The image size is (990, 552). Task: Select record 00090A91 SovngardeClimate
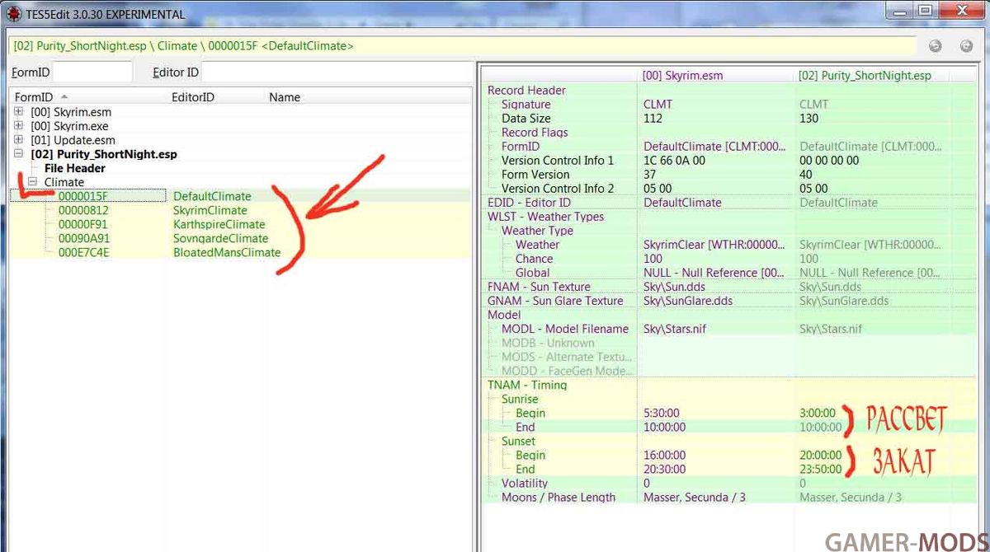coord(239,238)
